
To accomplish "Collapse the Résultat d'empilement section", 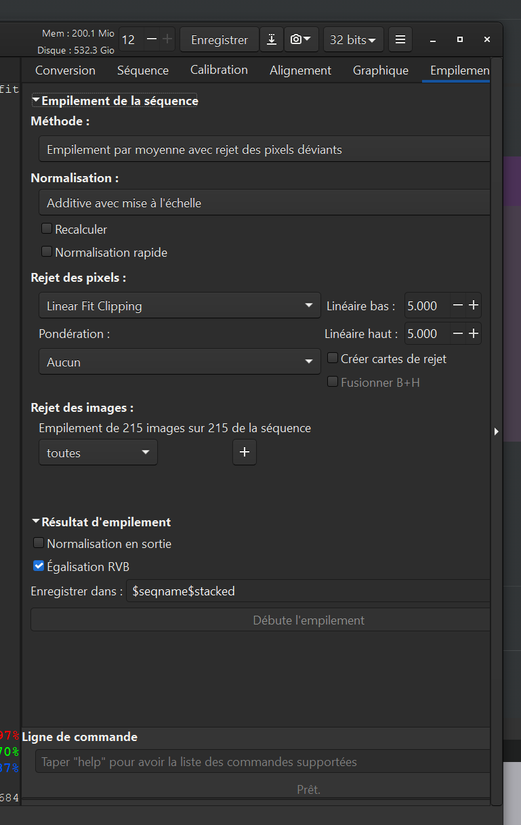I will pyautogui.click(x=36, y=522).
